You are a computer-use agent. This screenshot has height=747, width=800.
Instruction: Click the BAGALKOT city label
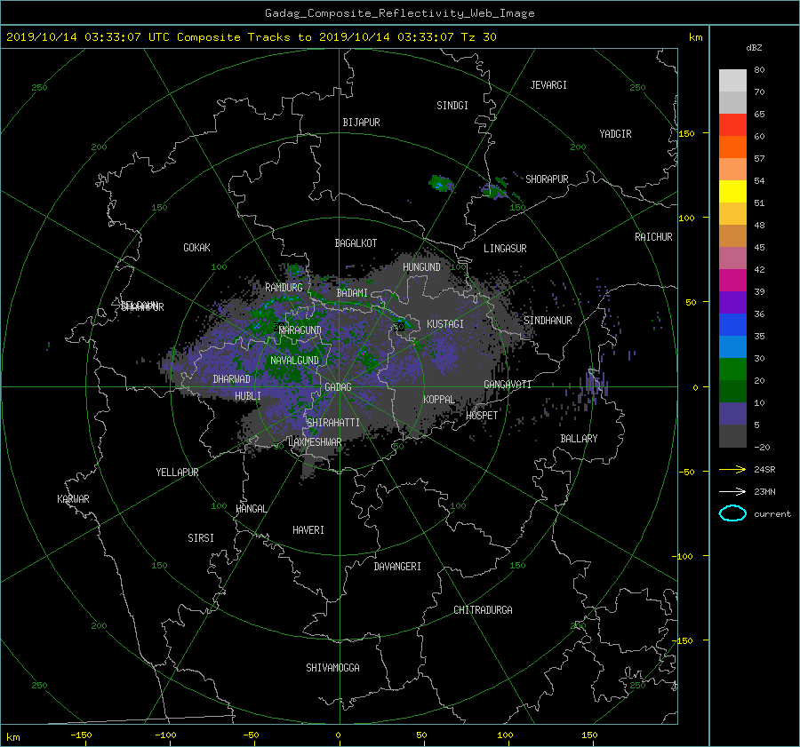356,243
